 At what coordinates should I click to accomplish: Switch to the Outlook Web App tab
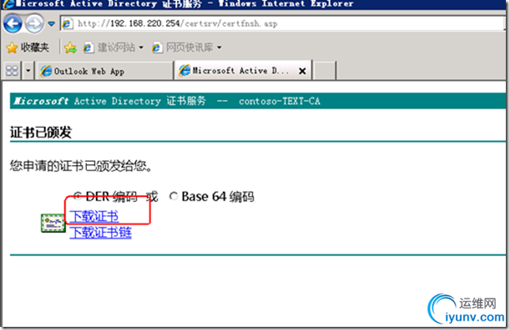point(104,71)
